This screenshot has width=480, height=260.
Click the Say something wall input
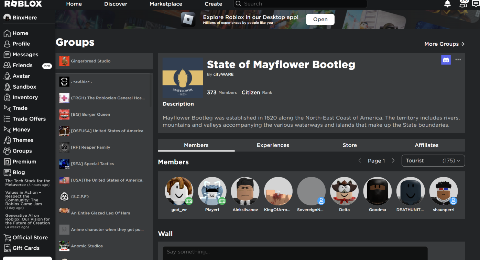(295, 252)
